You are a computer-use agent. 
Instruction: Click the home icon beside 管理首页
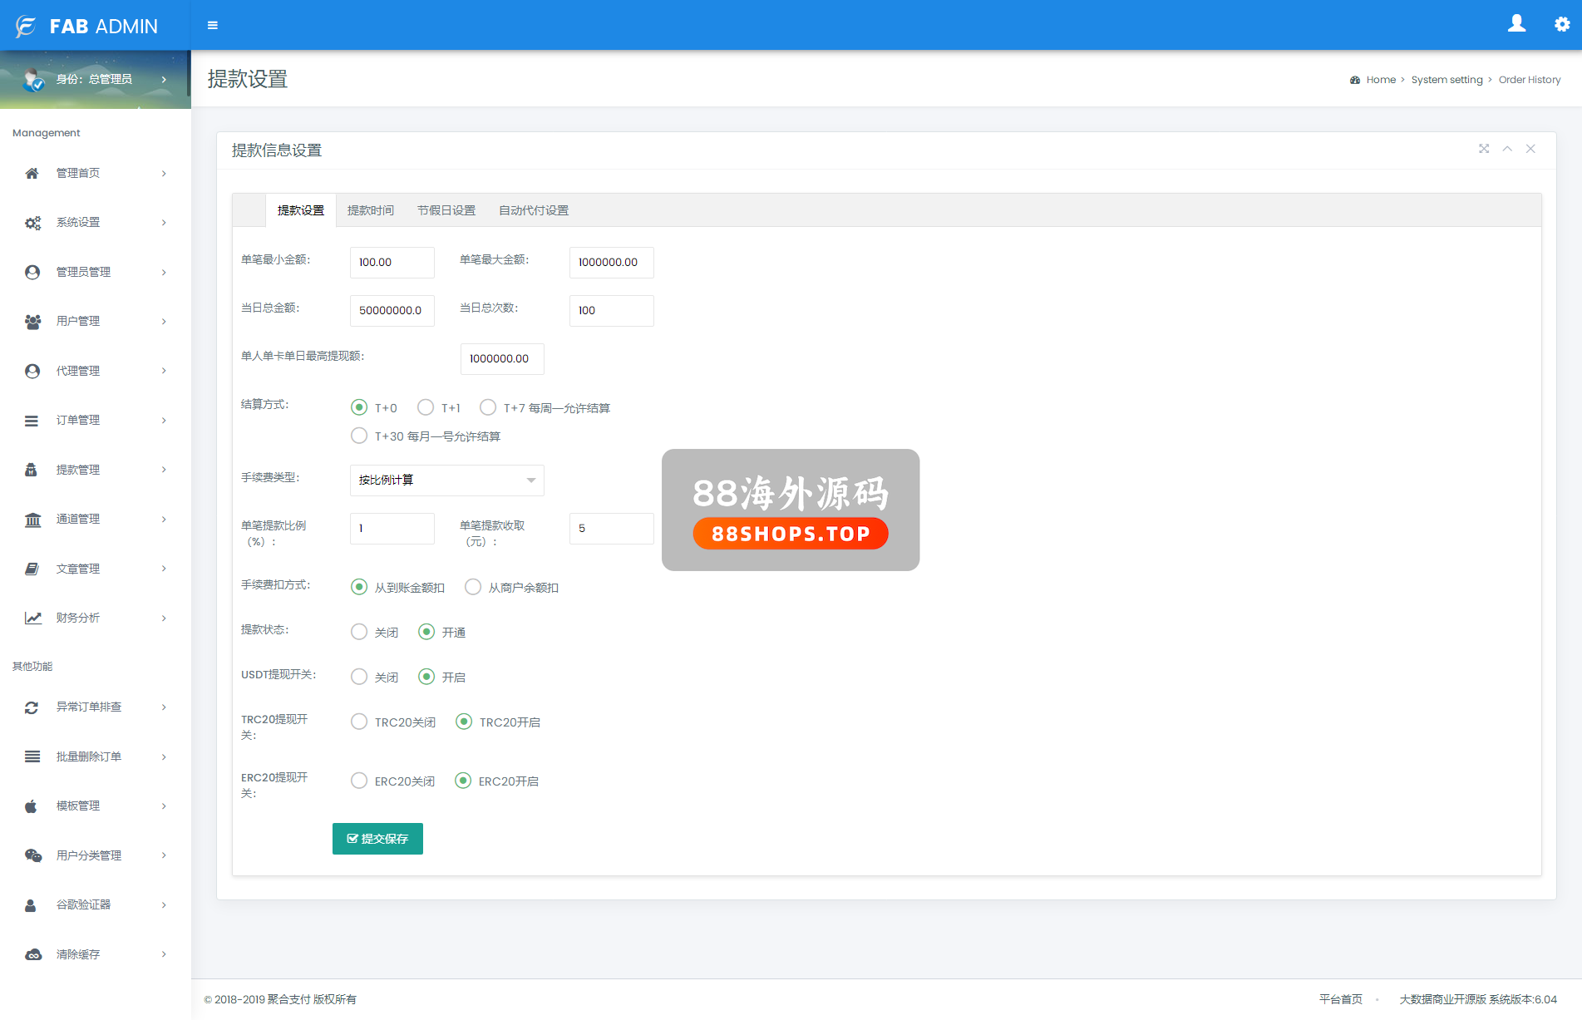coord(32,173)
